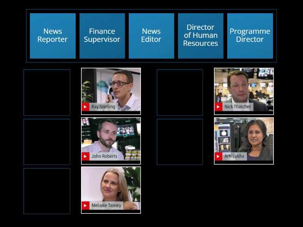Select the Director of Human Resources tile
Viewport: 303px width, 227px height.
click(201, 36)
